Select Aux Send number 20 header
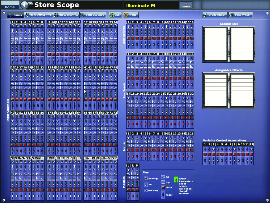Screen dimensions: 270x203 click(141, 94)
